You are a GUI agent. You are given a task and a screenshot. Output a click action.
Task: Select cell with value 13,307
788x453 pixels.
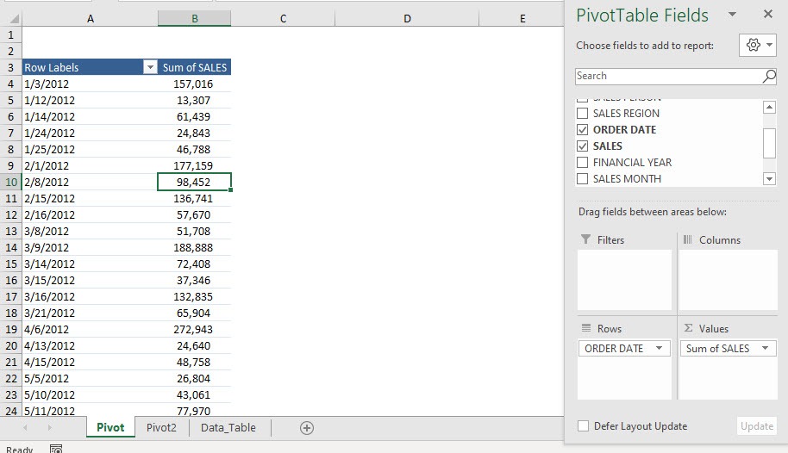coord(195,101)
